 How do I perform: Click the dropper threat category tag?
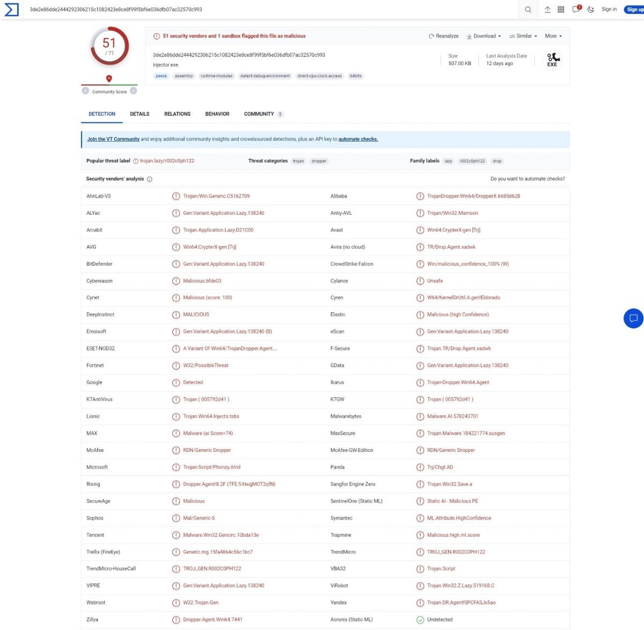click(x=319, y=161)
